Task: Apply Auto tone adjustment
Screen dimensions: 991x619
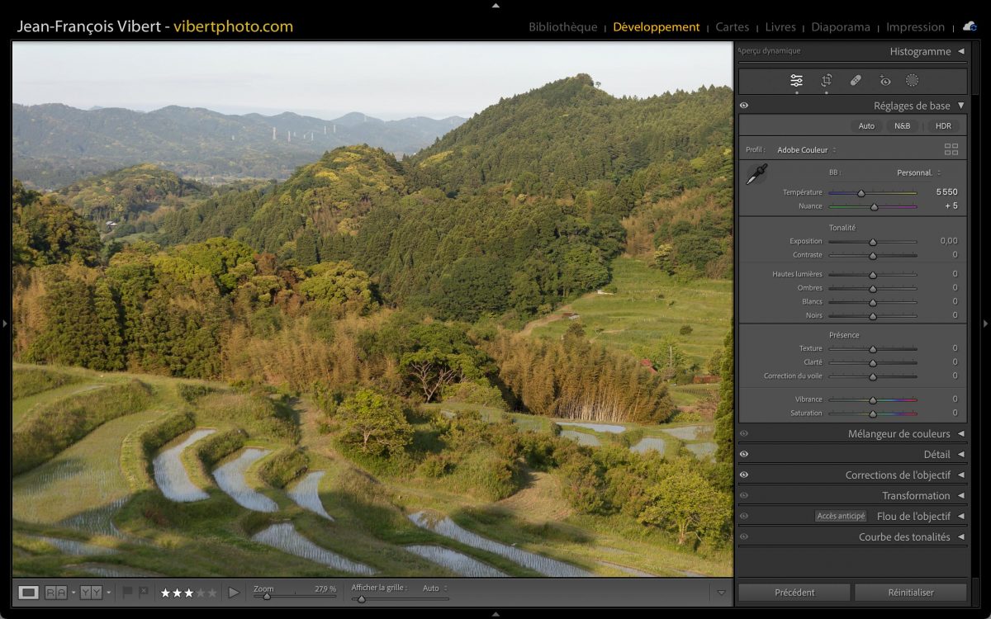Action: pyautogui.click(x=866, y=126)
